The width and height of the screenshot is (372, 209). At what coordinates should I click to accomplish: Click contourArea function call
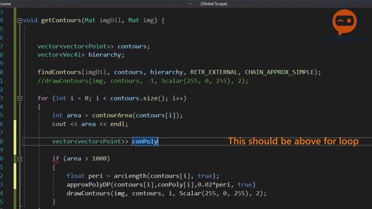112,116
